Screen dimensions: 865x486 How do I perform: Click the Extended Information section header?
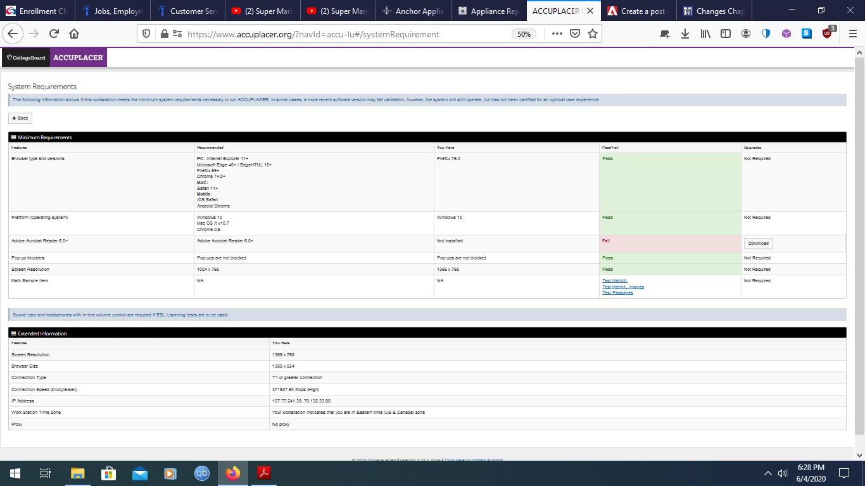(x=427, y=333)
